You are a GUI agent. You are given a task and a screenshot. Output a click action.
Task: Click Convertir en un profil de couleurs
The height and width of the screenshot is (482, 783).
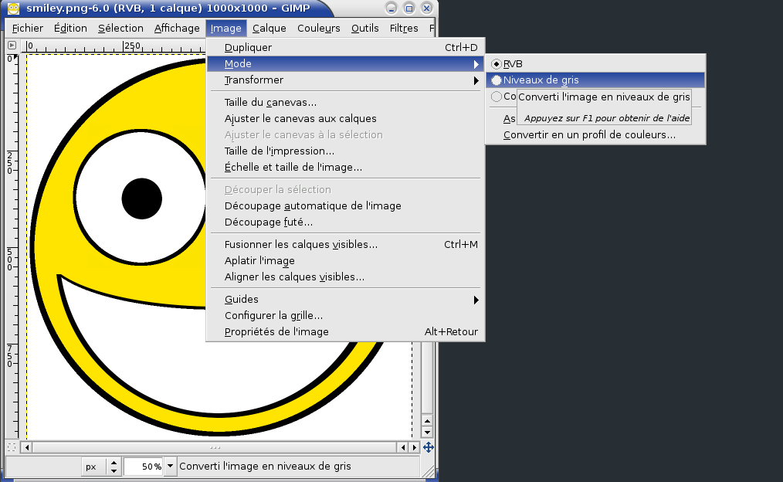589,135
